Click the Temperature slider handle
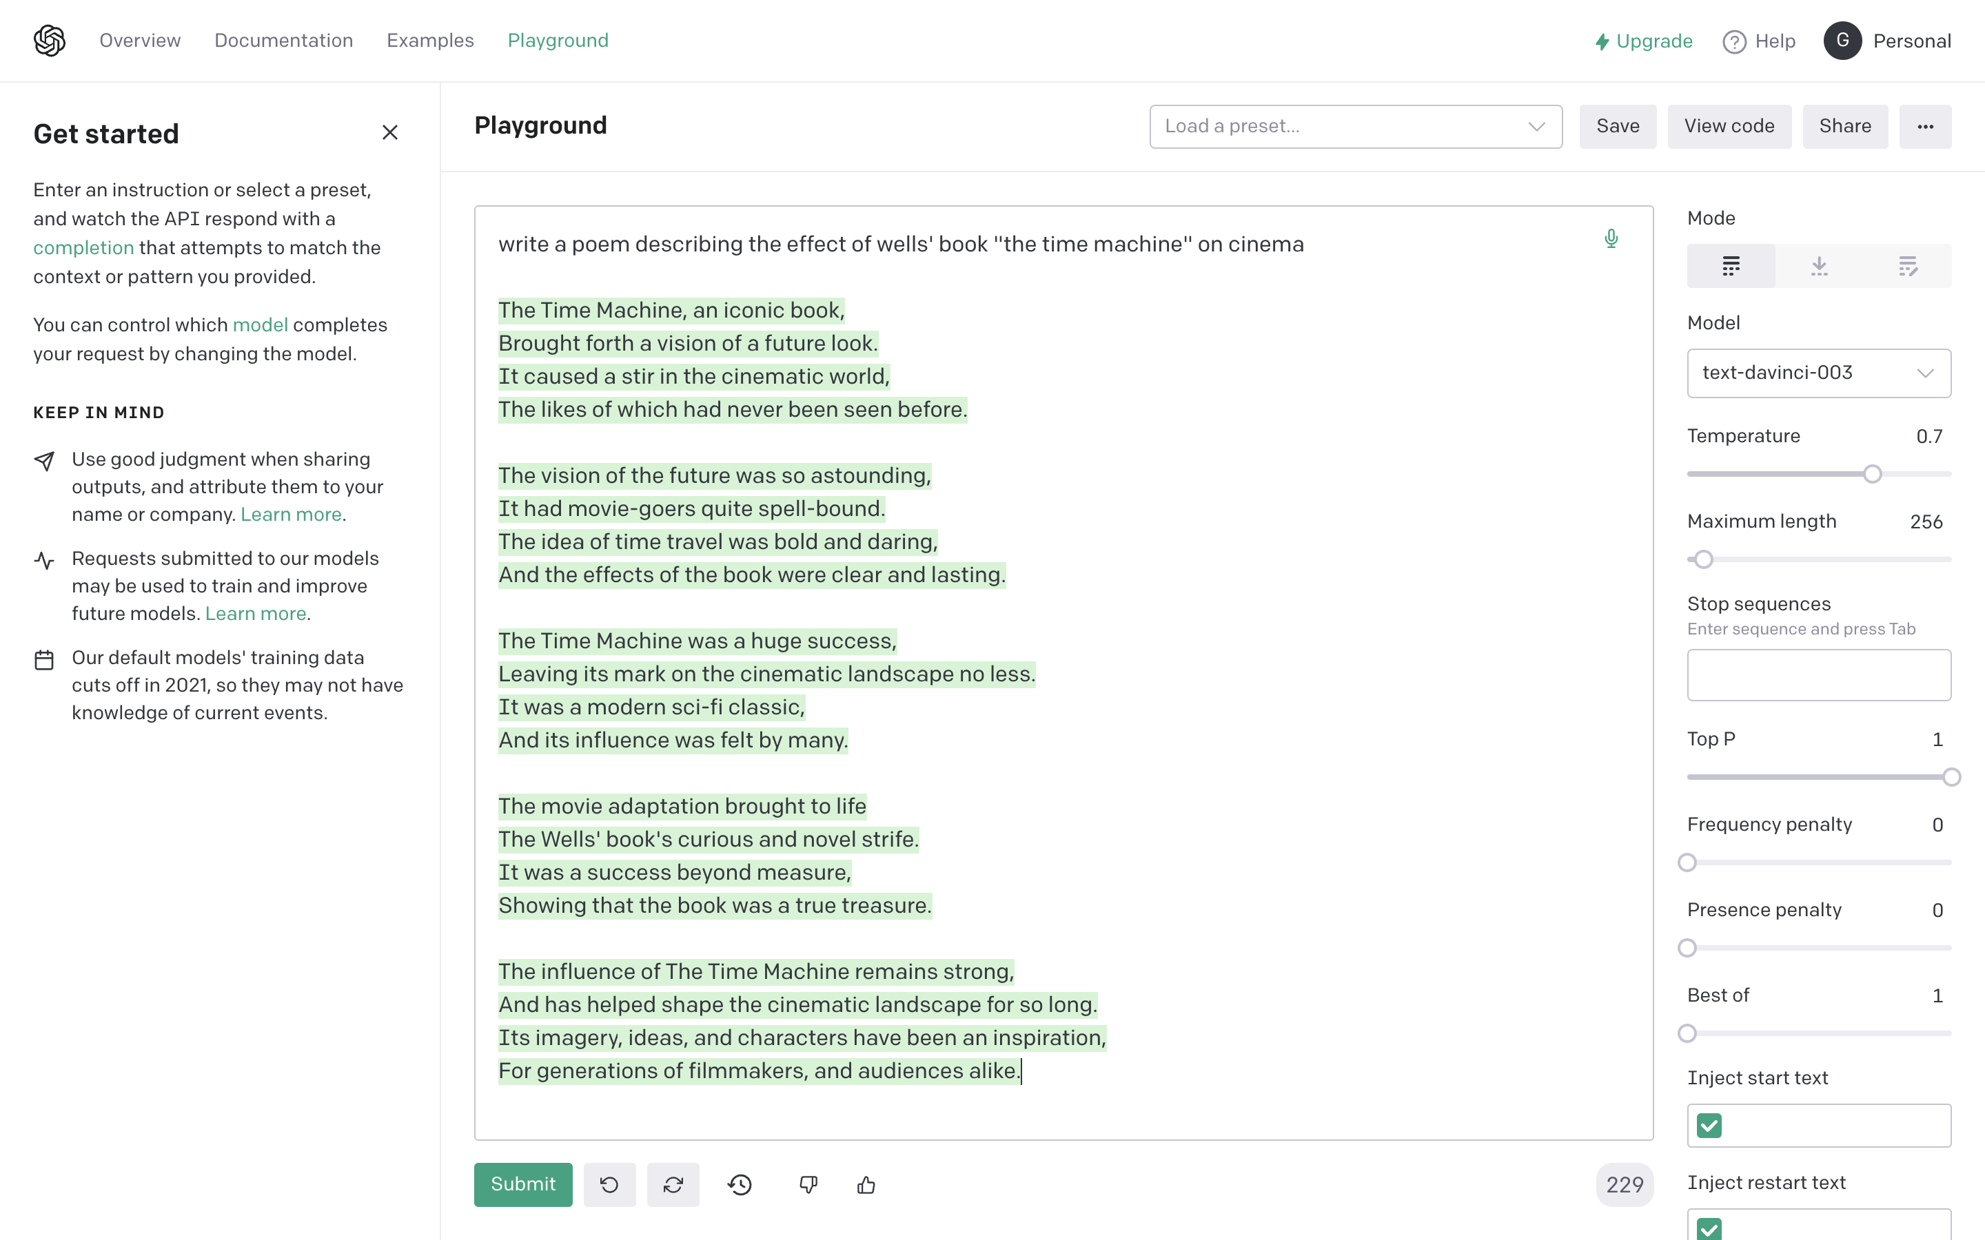This screenshot has height=1240, width=1985. (1872, 474)
